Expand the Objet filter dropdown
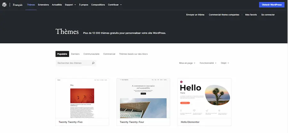288x133 pixels. click(225, 63)
